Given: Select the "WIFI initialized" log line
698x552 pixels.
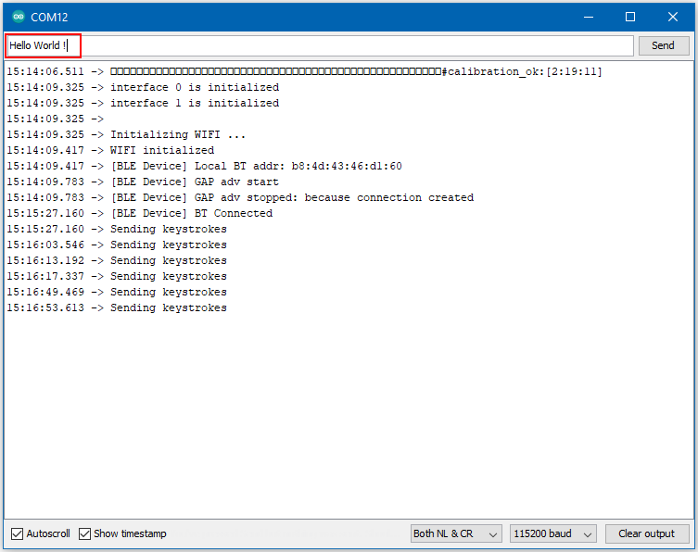Looking at the screenshot, I should click(161, 150).
